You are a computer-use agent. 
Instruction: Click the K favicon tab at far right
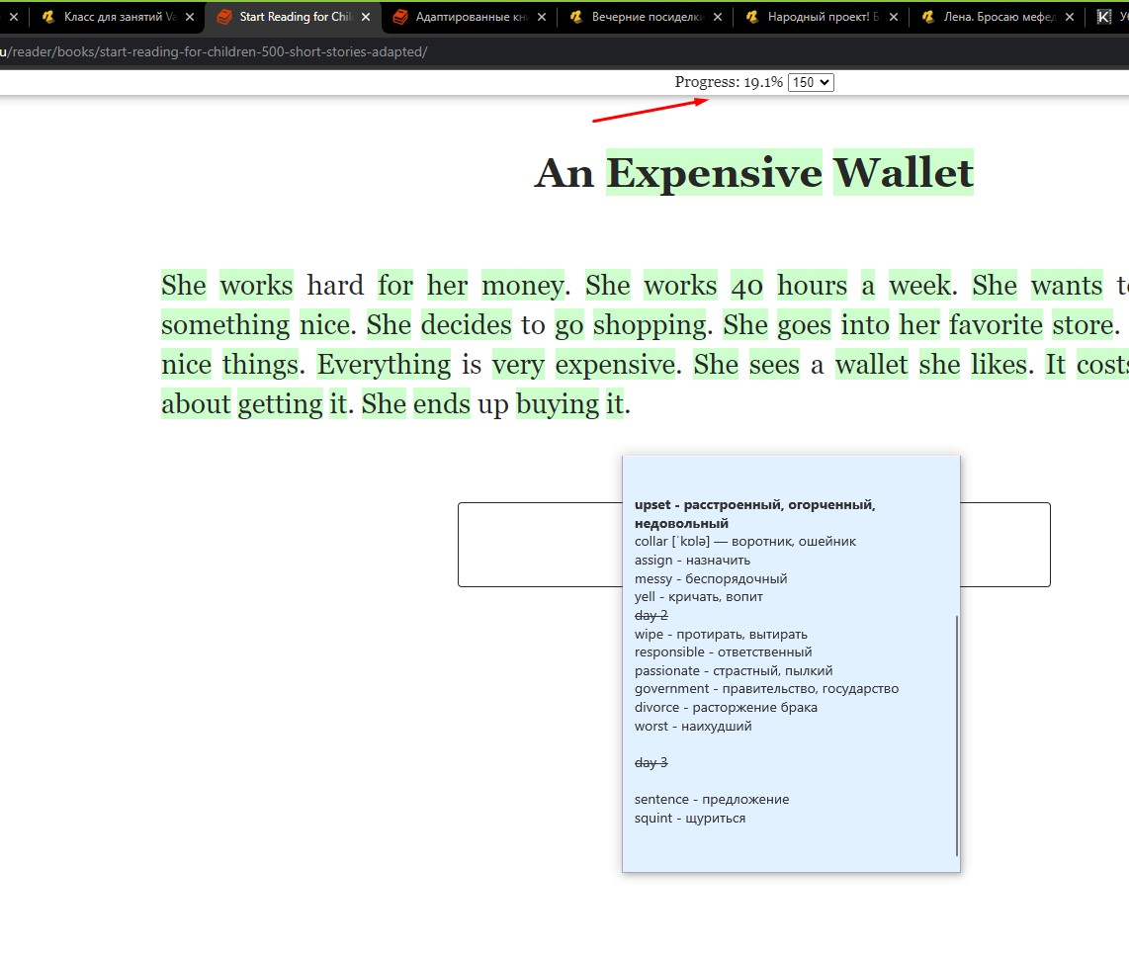pos(1103,17)
